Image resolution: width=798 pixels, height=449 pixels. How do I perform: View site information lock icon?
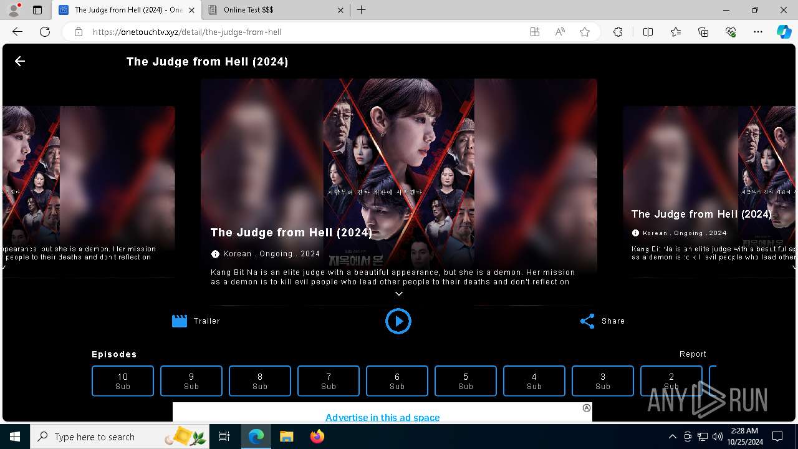click(x=79, y=32)
